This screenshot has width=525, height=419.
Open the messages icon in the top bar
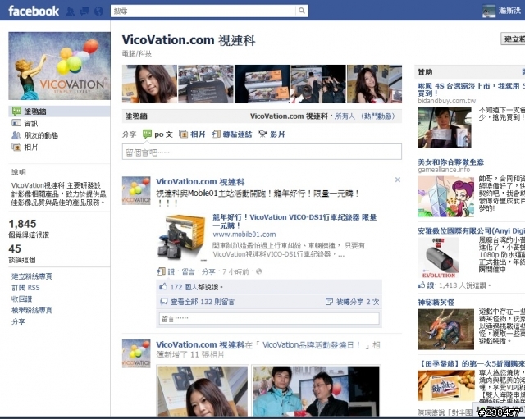84,11
